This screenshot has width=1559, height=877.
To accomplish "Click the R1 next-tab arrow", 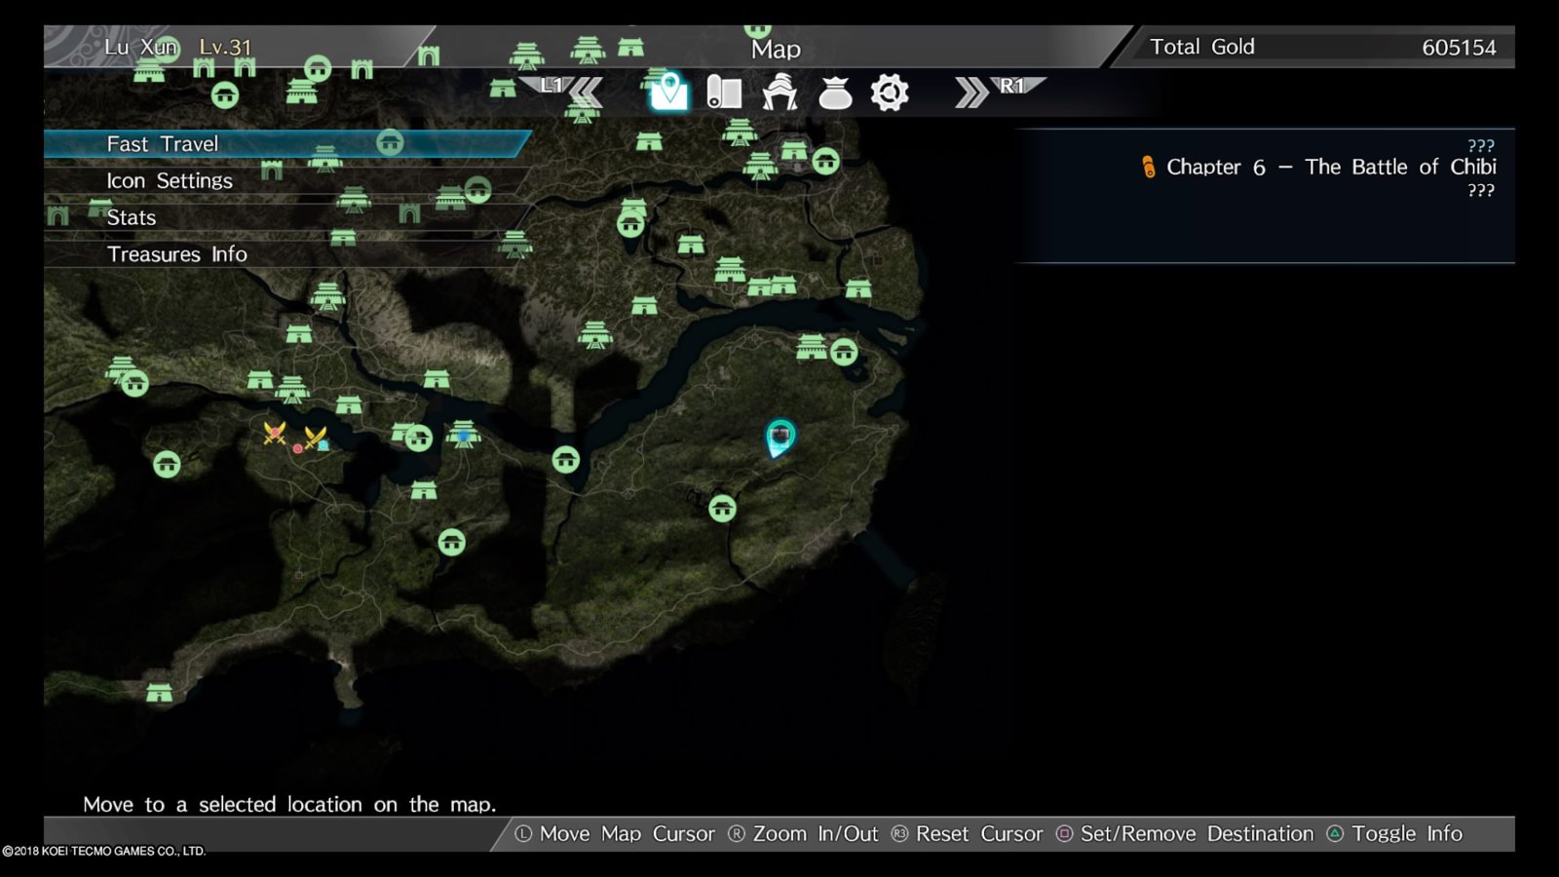I will pyautogui.click(x=999, y=91).
